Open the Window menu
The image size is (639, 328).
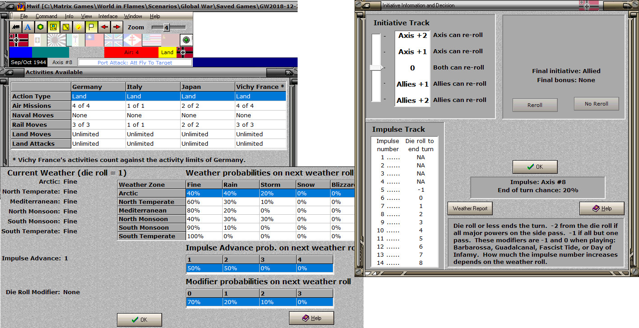133,16
